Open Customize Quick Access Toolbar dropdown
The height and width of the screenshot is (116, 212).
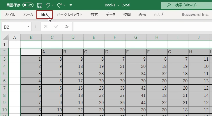pos(70,5)
